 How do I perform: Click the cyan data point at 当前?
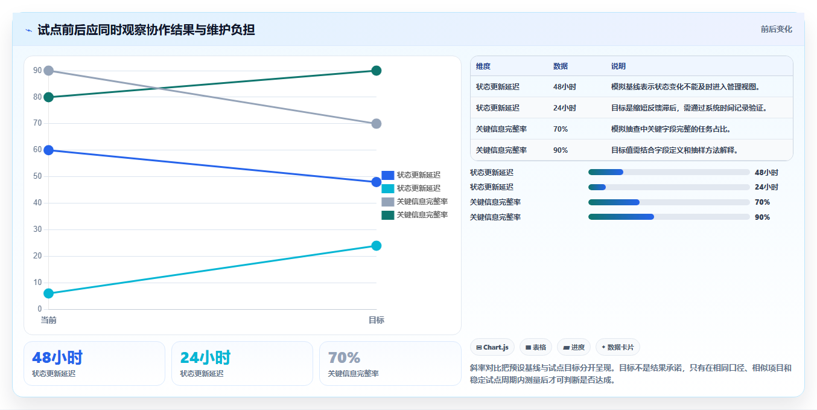tap(49, 293)
